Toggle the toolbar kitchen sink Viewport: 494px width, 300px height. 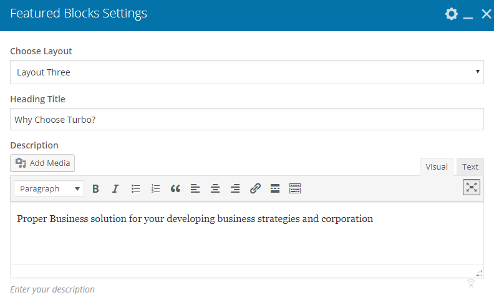(x=295, y=188)
